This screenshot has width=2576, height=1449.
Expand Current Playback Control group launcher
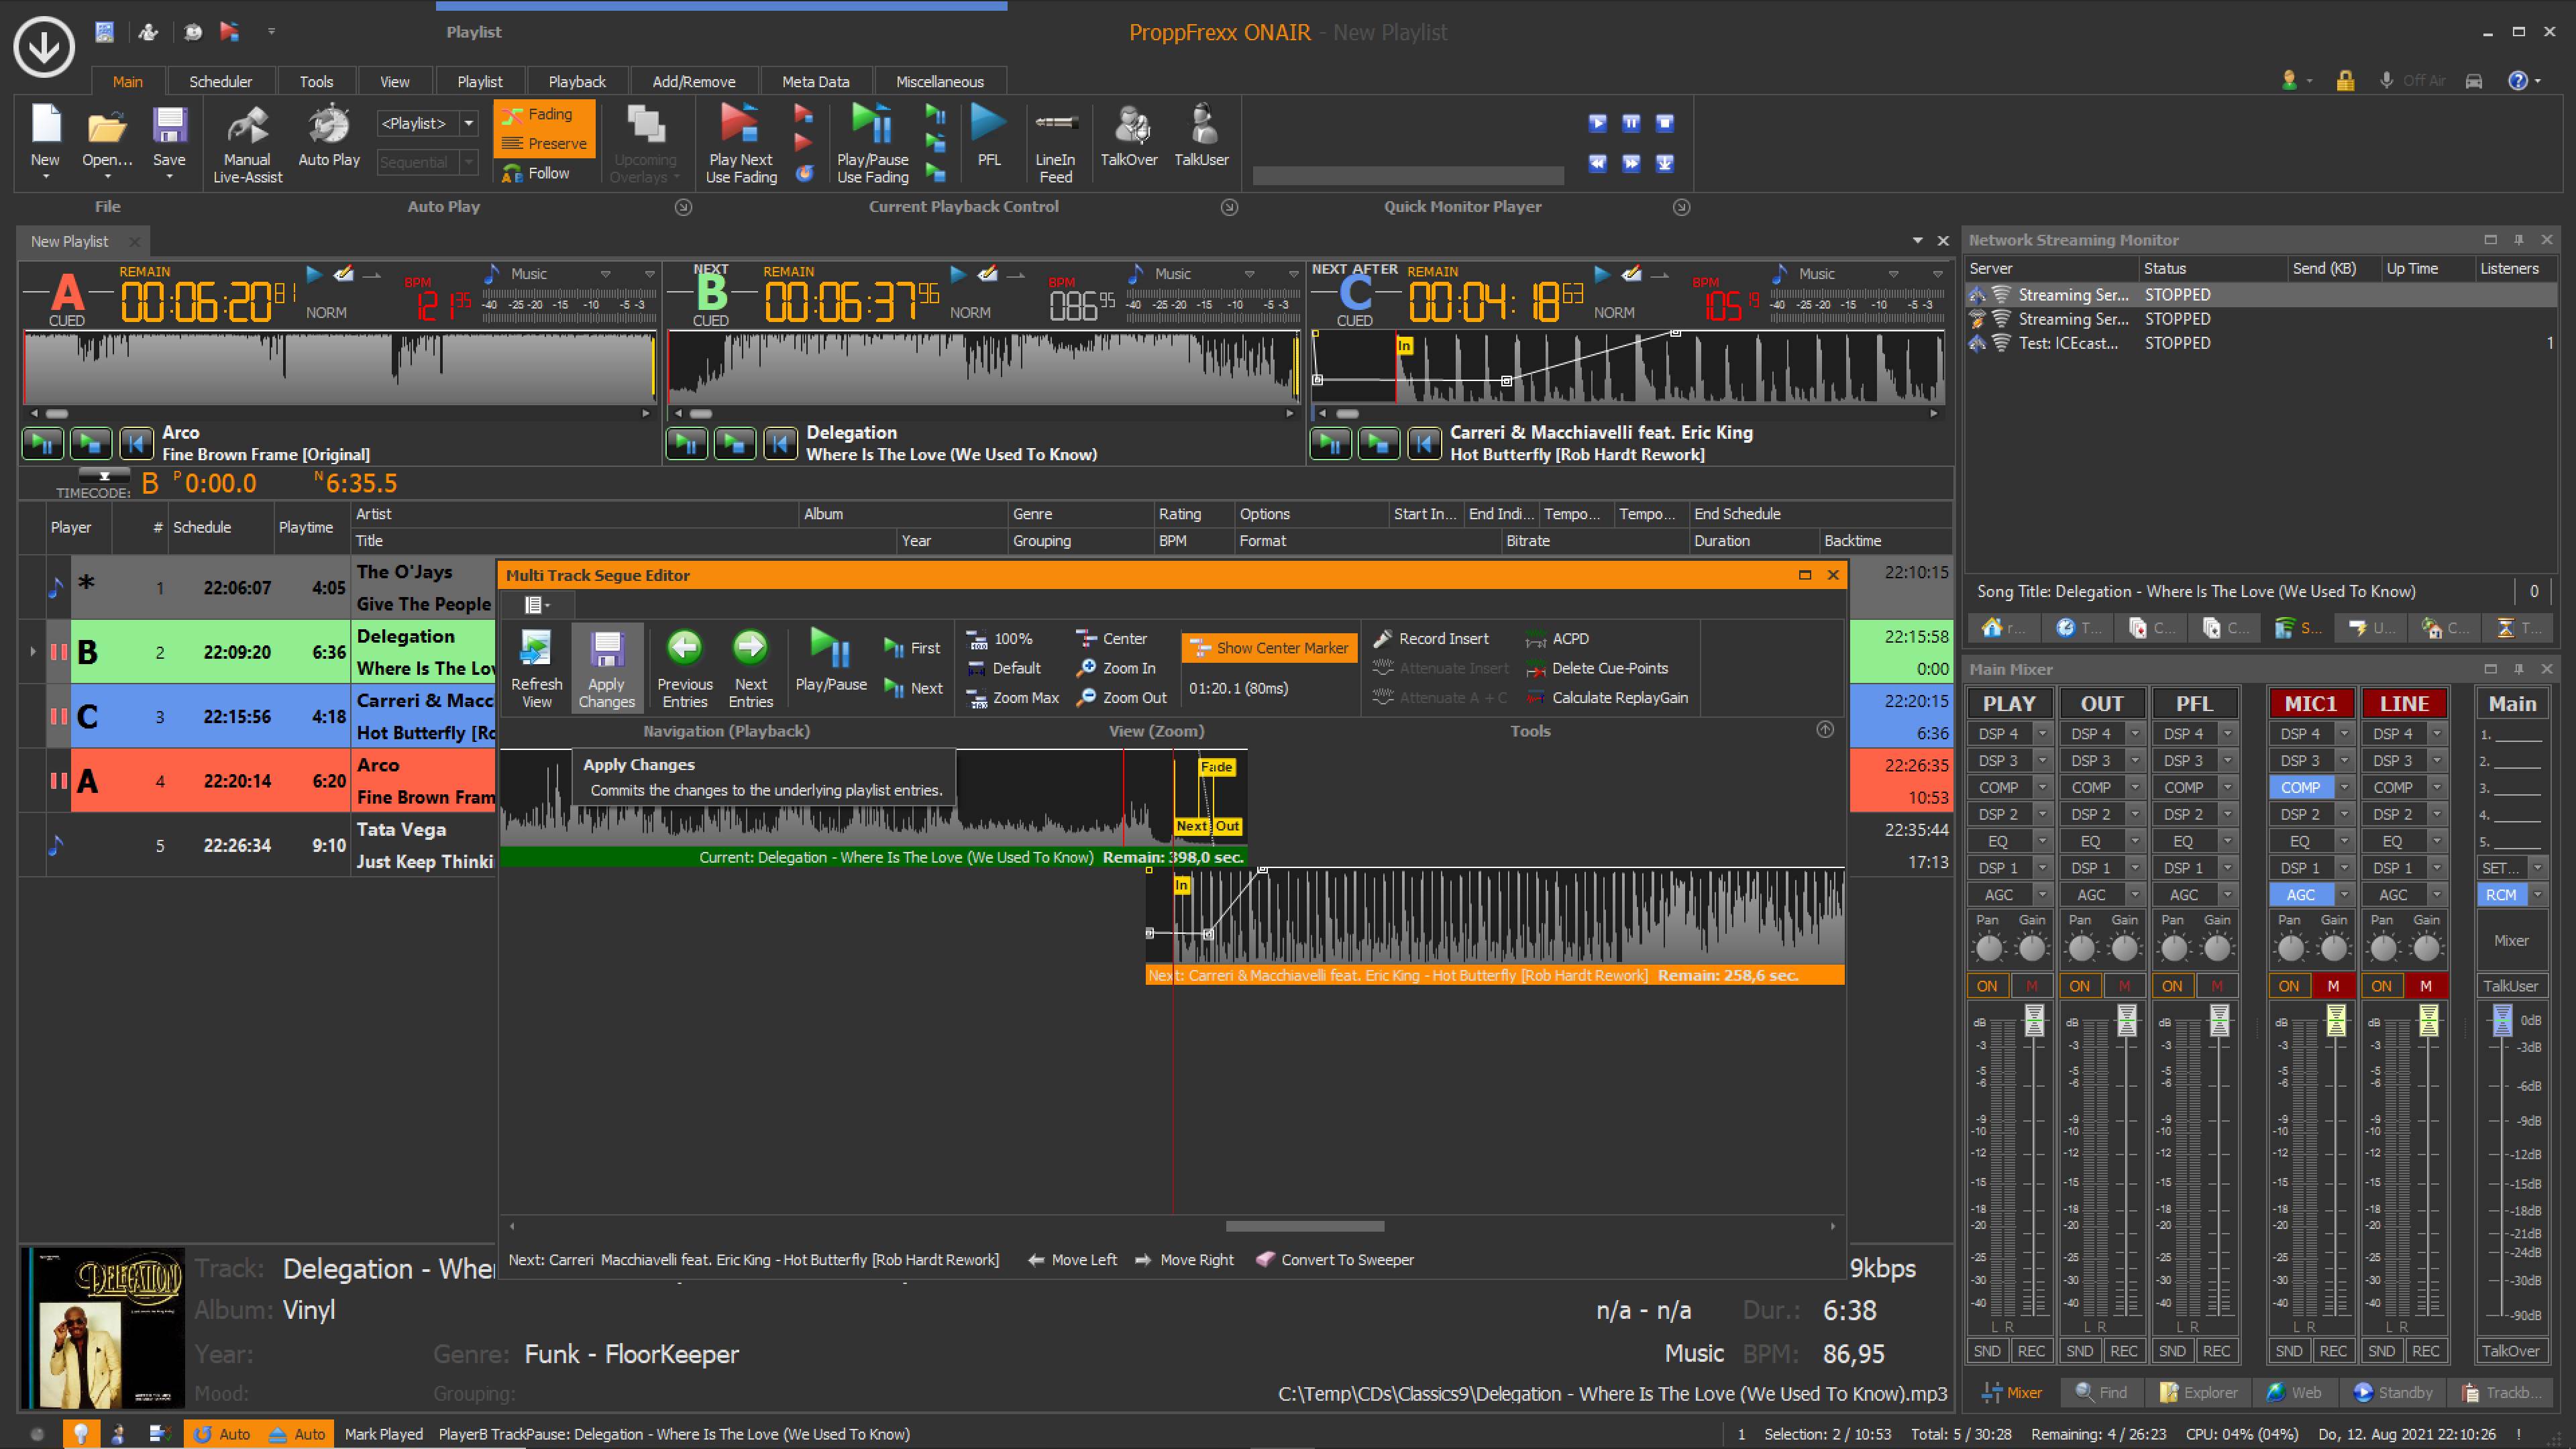pos(1229,207)
